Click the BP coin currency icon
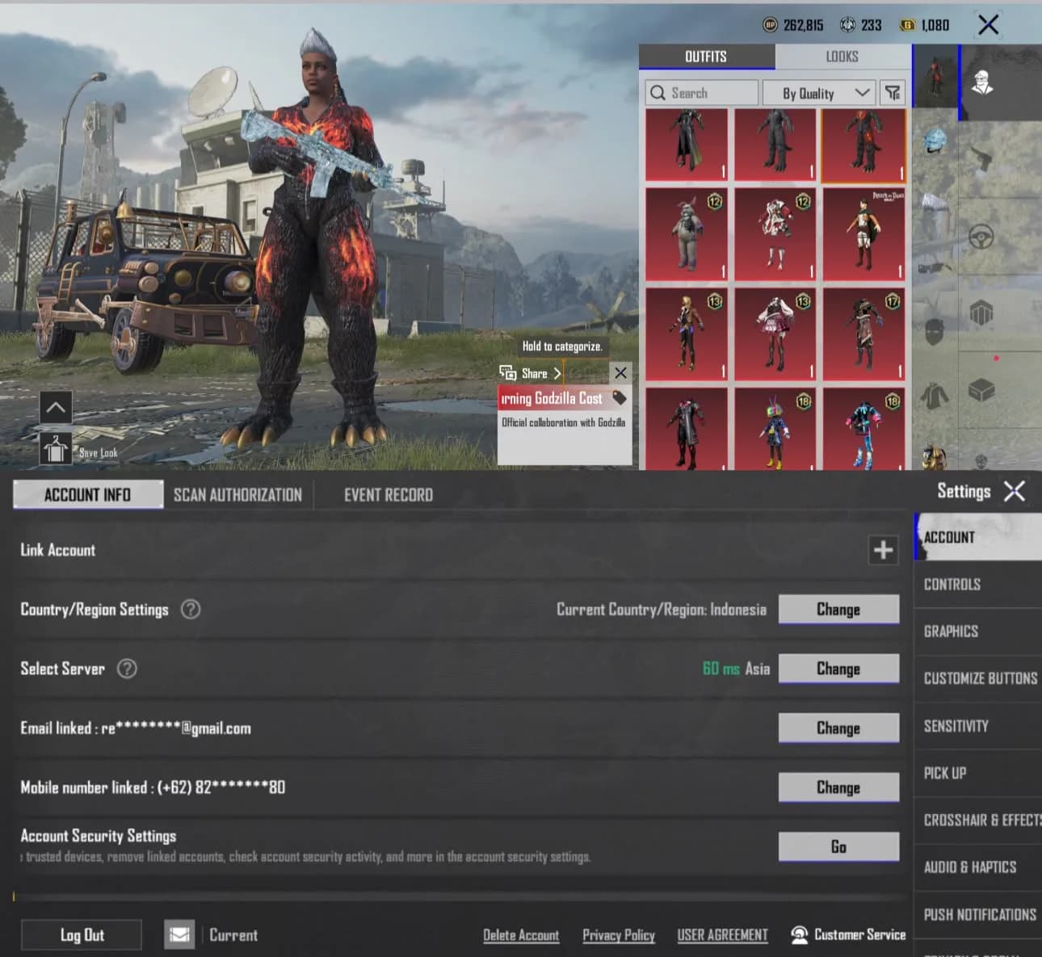This screenshot has width=1042, height=957. coord(770,25)
